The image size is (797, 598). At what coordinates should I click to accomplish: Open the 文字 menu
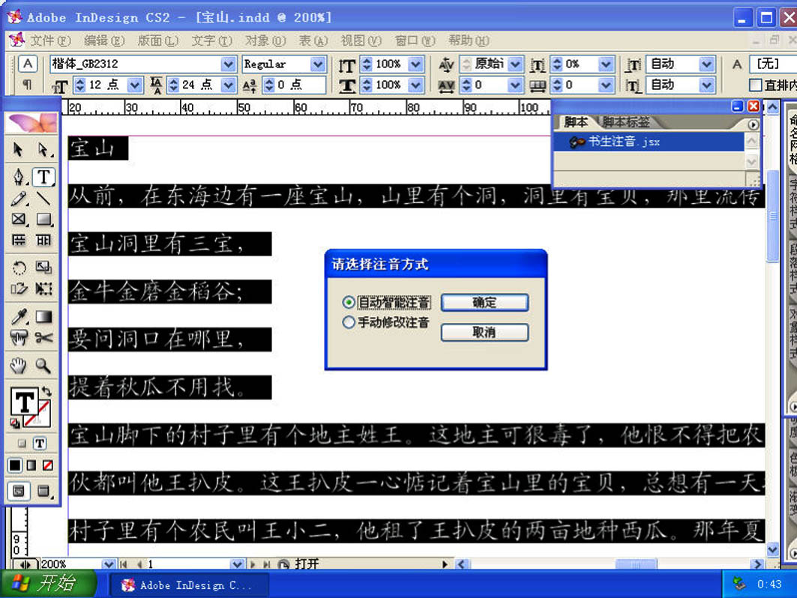coord(212,40)
